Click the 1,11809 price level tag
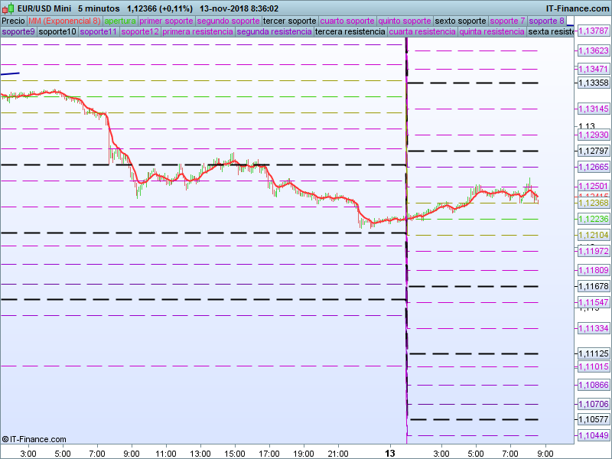The height and width of the screenshot is (459, 612). 594,270
